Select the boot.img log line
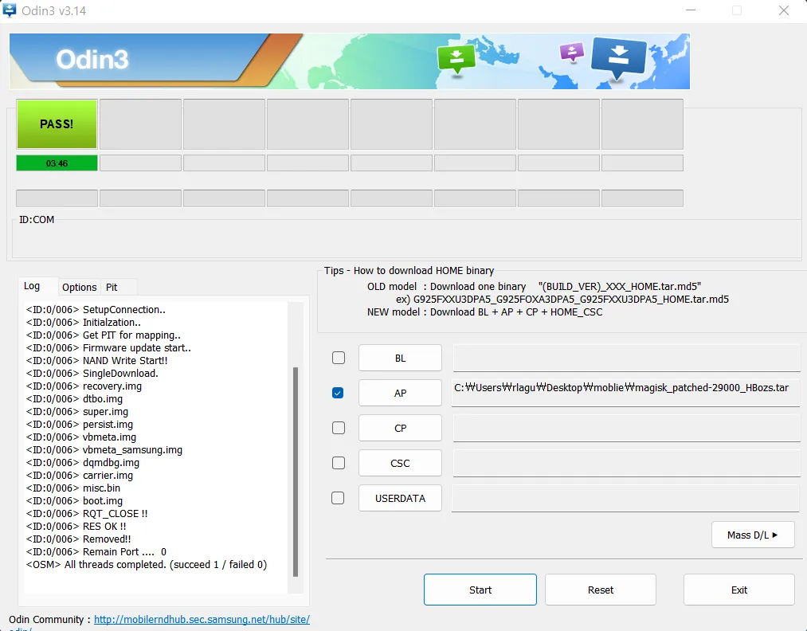 (x=74, y=501)
